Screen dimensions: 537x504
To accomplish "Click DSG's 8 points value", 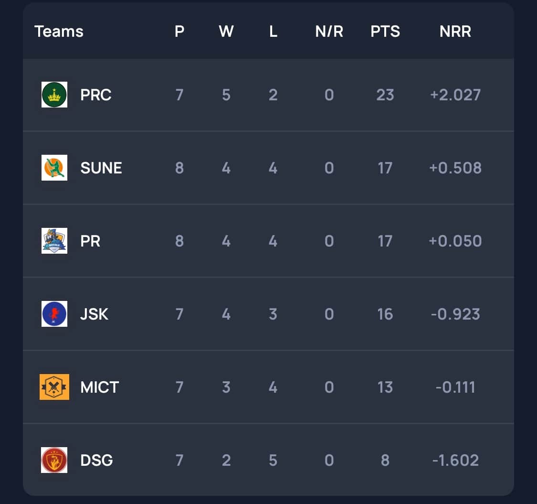I will tap(385, 460).
